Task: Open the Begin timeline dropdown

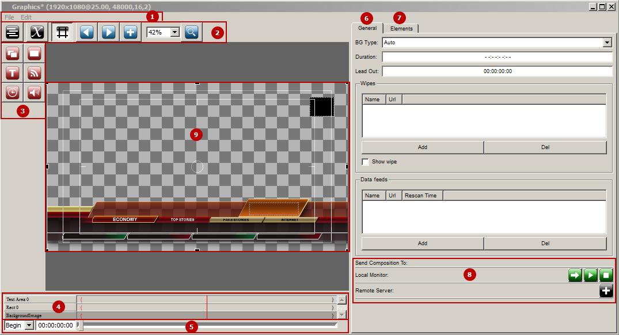Action: [x=29, y=326]
